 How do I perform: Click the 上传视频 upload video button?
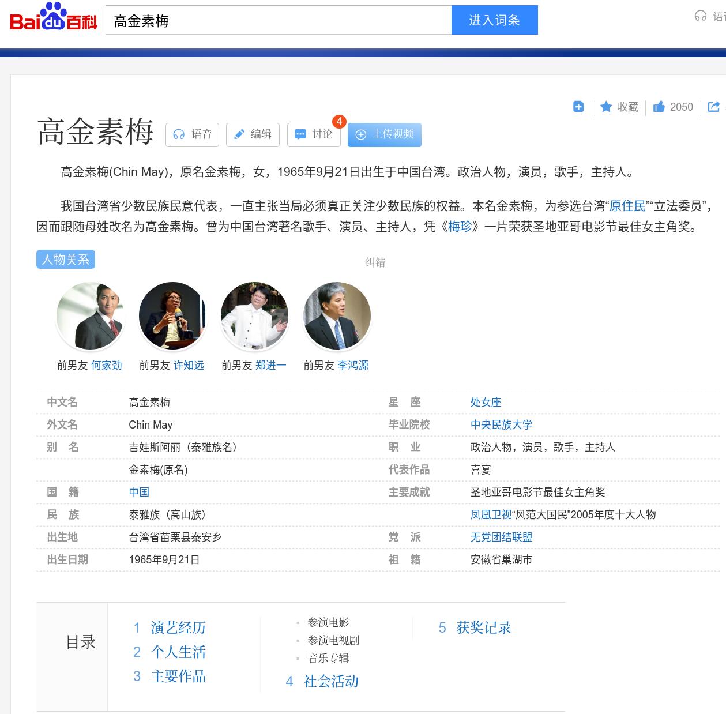385,134
